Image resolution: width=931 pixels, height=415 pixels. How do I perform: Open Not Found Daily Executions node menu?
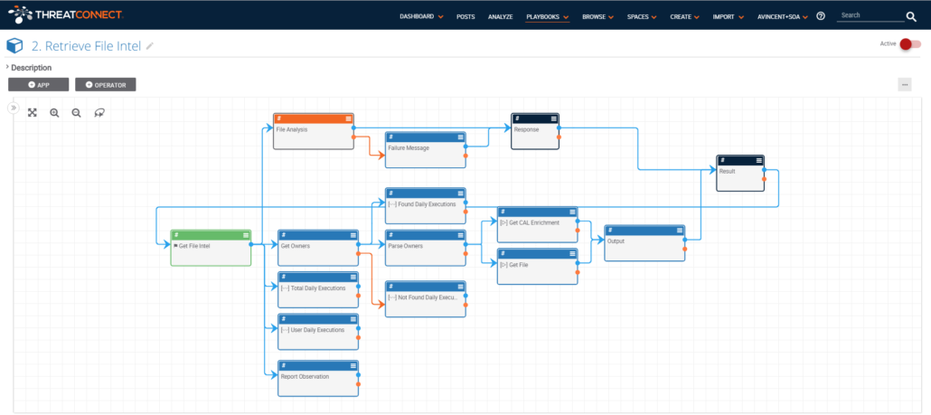pyautogui.click(x=460, y=287)
